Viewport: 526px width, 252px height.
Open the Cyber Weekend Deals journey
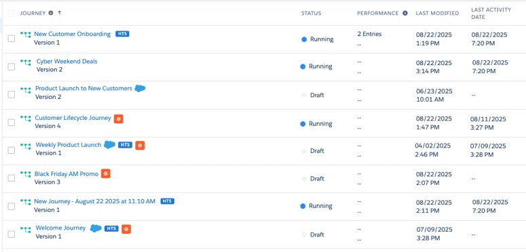click(x=67, y=62)
